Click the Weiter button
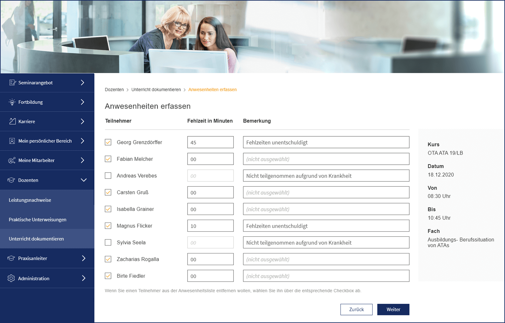This screenshot has height=323, width=505. [x=393, y=309]
